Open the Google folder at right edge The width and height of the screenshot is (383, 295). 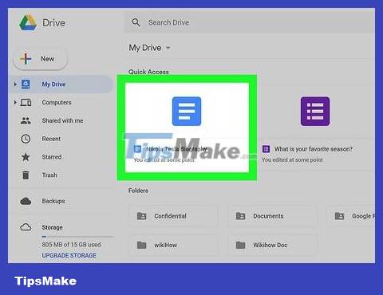(351, 216)
